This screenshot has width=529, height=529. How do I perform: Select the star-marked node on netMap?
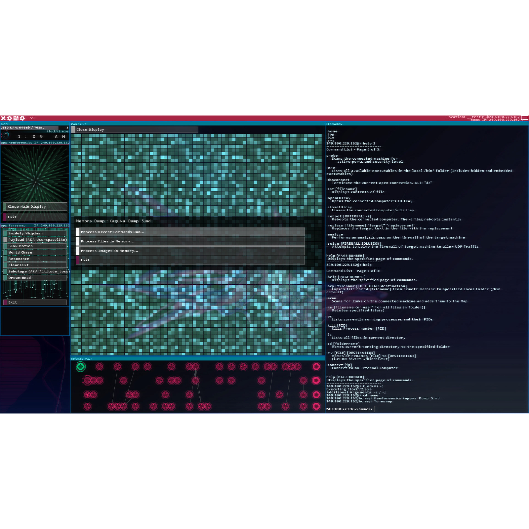[87, 394]
